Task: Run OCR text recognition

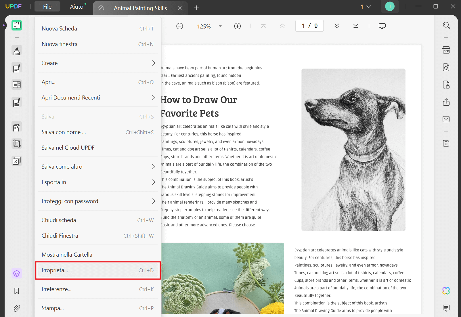Action: coord(446,50)
